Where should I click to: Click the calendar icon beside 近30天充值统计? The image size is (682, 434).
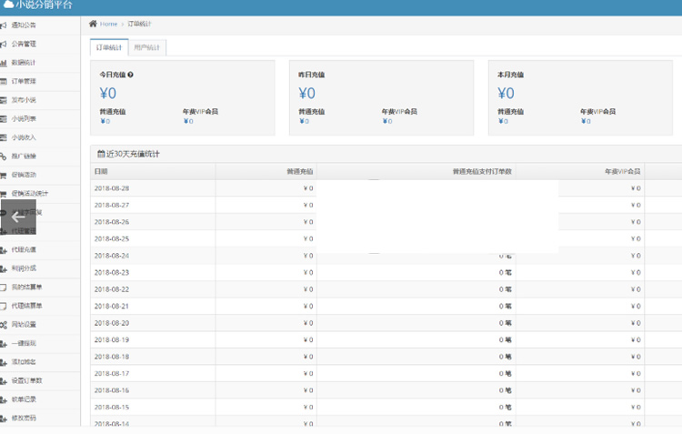click(x=101, y=154)
